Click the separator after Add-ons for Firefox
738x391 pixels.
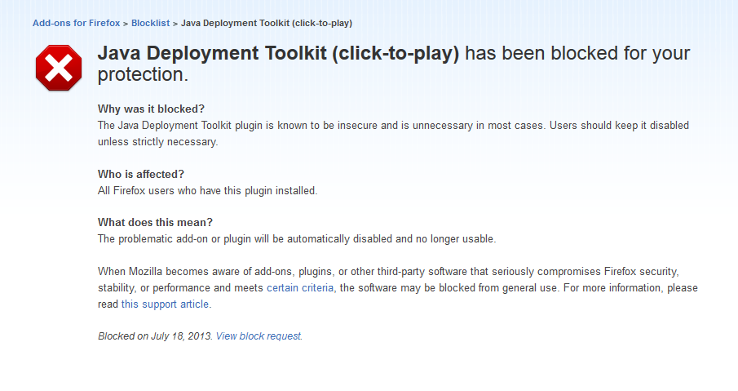[126, 24]
